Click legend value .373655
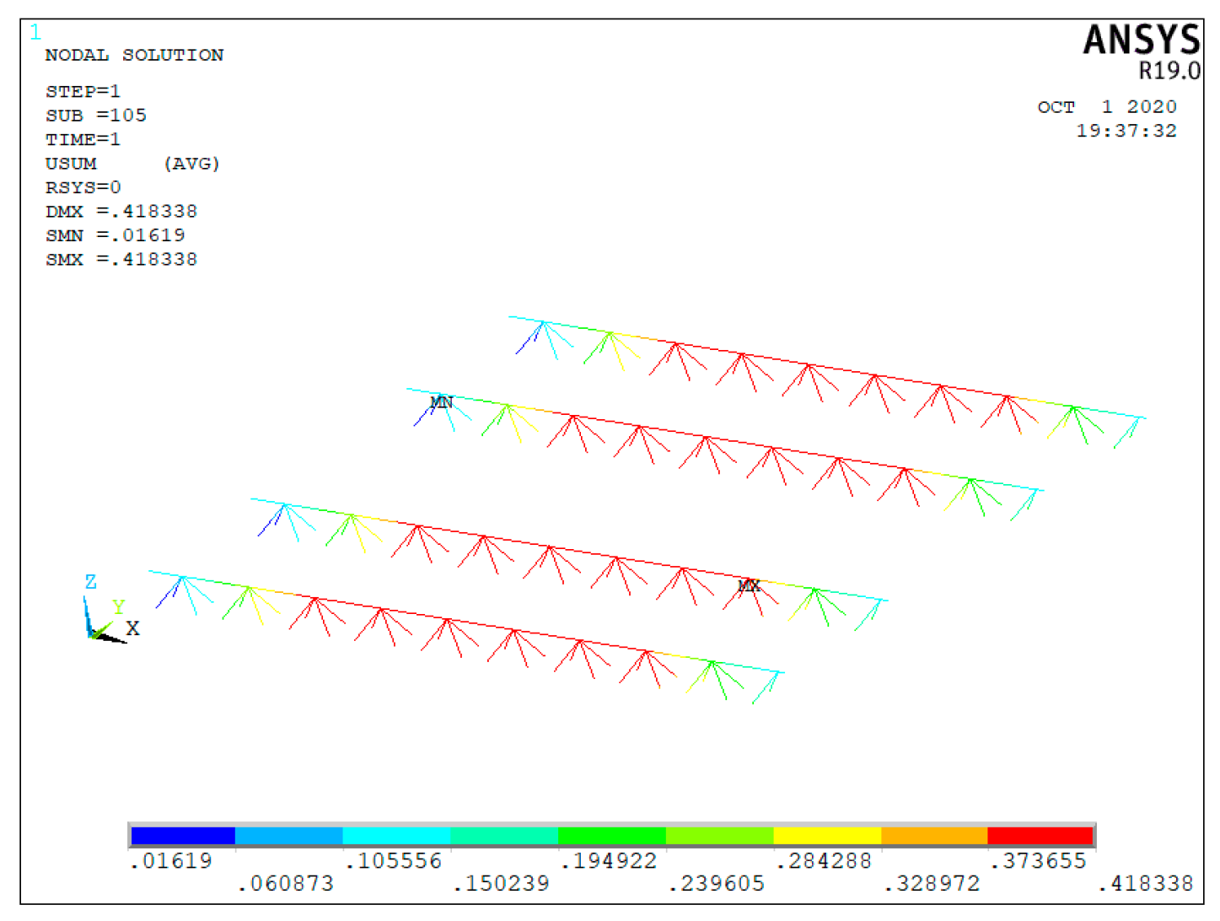The image size is (1220, 921). pyautogui.click(x=1038, y=861)
